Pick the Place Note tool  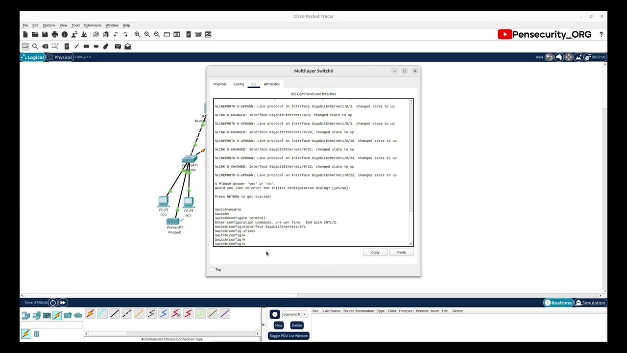pyautogui.click(x=67, y=46)
